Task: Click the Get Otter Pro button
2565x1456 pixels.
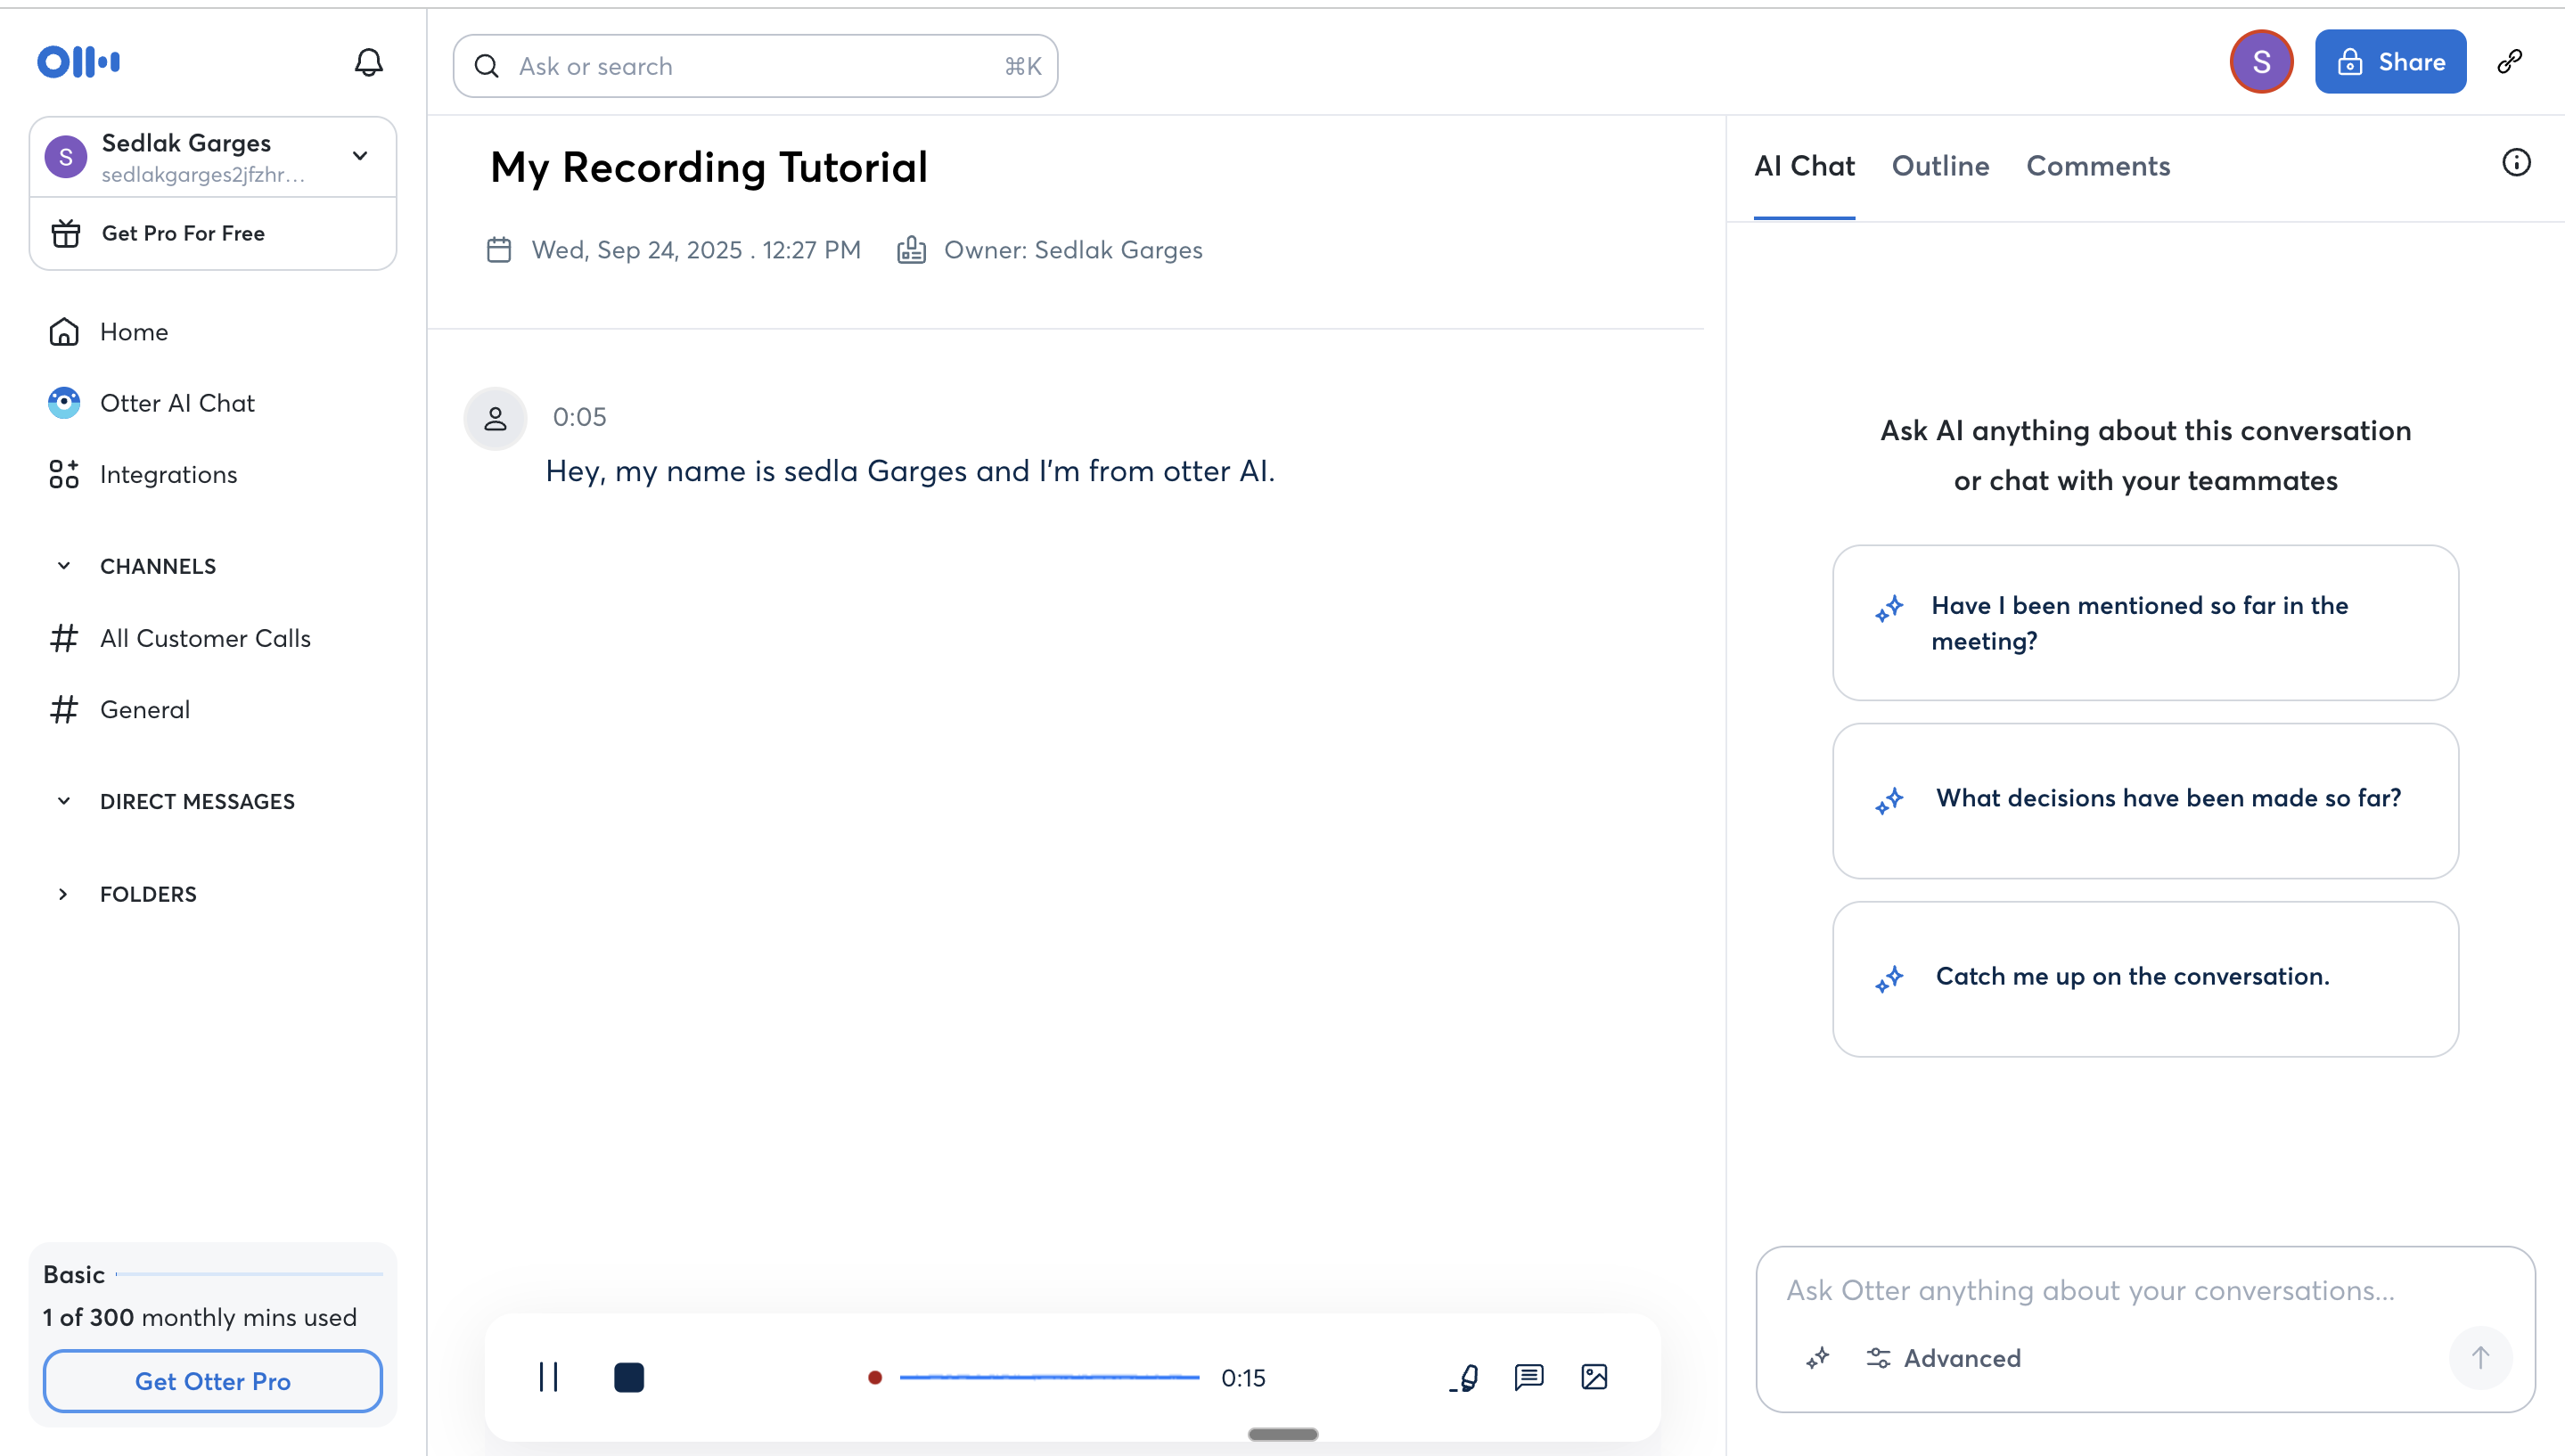Action: pyautogui.click(x=212, y=1381)
